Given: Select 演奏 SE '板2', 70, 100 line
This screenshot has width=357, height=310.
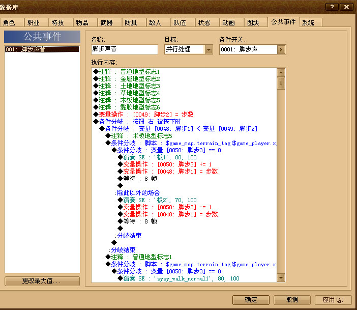Looking at the screenshot, I should [157, 200].
